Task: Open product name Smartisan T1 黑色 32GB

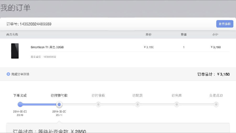Action: pyautogui.click(x=47, y=47)
